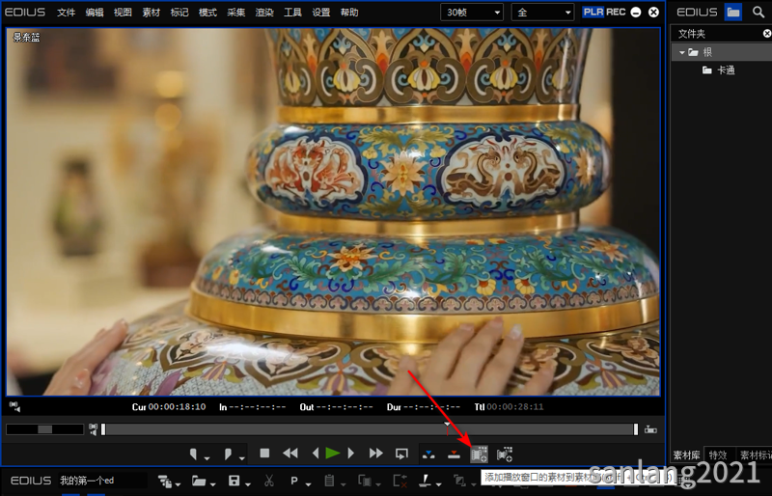This screenshot has height=496, width=772.
Task: Stop playback with the square Stop button
Action: (264, 453)
